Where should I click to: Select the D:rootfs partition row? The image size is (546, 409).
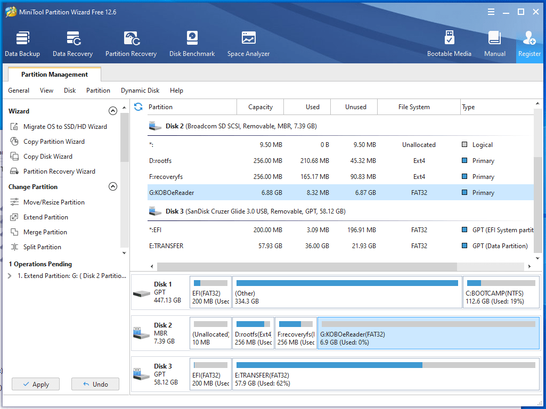tap(340, 160)
